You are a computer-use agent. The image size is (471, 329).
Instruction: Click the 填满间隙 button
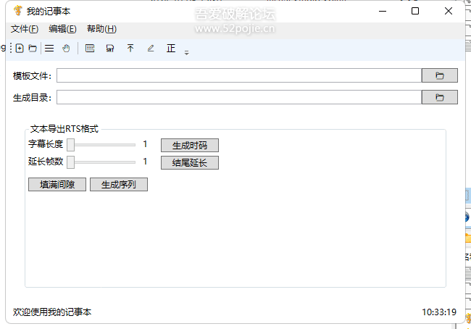(x=57, y=185)
